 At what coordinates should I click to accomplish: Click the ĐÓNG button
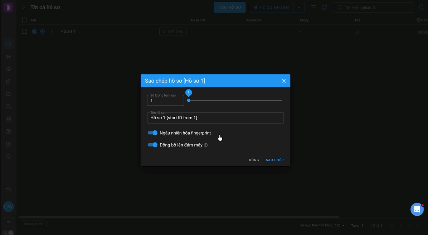tap(254, 160)
